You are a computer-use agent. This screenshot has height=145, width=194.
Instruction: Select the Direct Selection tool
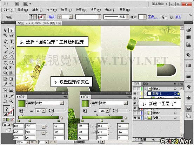click(11, 30)
